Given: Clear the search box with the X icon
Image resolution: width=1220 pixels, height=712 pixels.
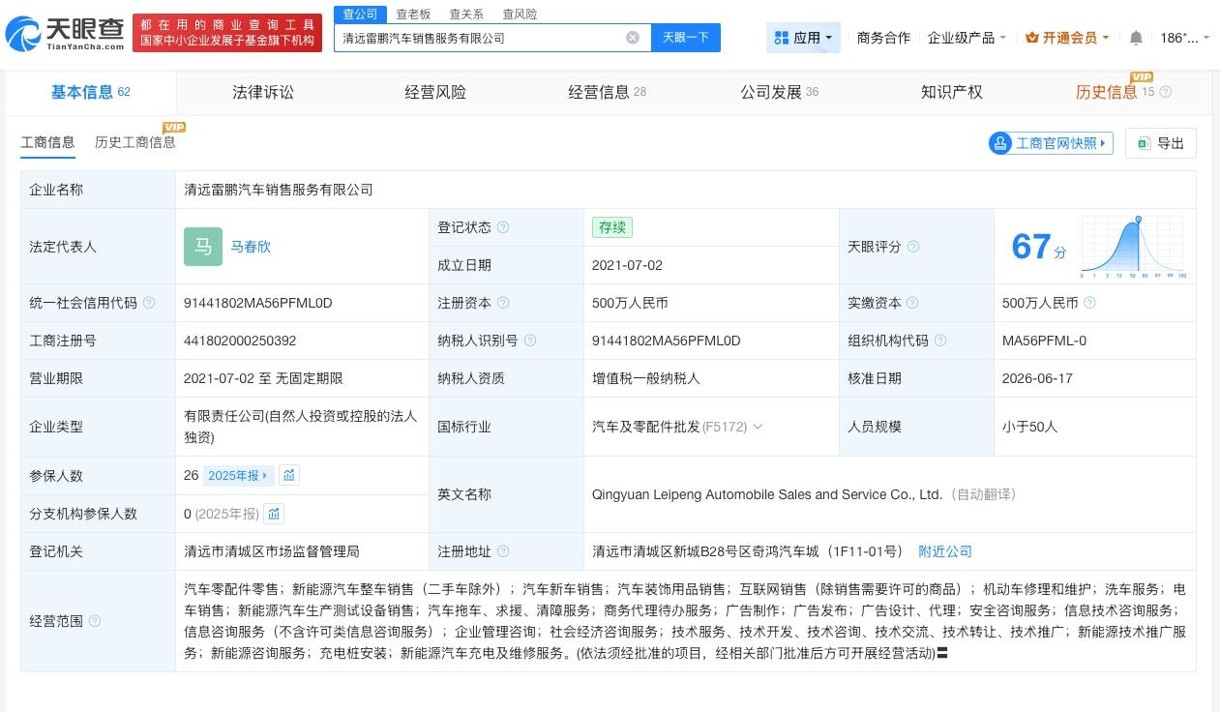Looking at the screenshot, I should pyautogui.click(x=633, y=38).
